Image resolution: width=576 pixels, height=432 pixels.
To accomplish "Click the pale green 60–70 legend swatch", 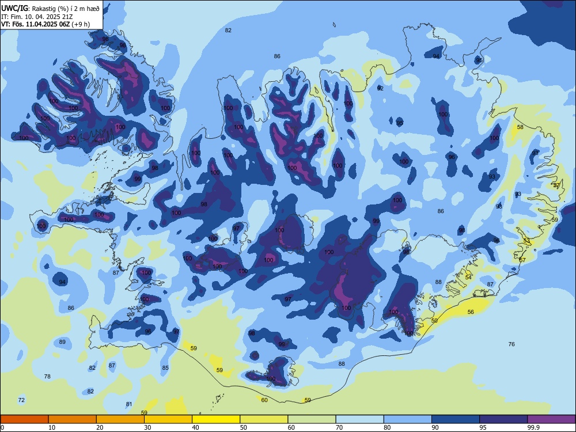I will [x=312, y=419].
